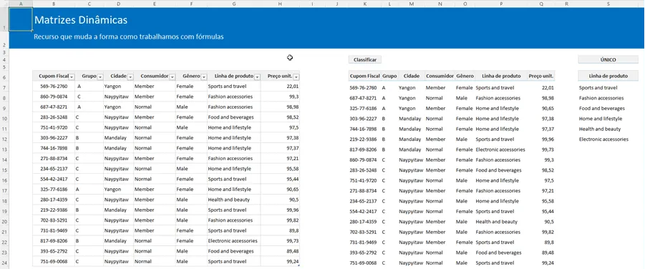This screenshot has height=269, width=645.
Task: Select Electronic accessories in left table
Action: pyautogui.click(x=233, y=240)
